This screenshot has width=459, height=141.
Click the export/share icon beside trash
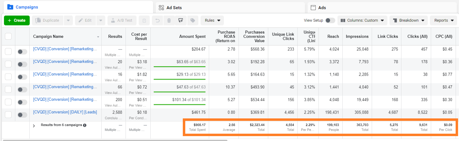[x=181, y=20]
